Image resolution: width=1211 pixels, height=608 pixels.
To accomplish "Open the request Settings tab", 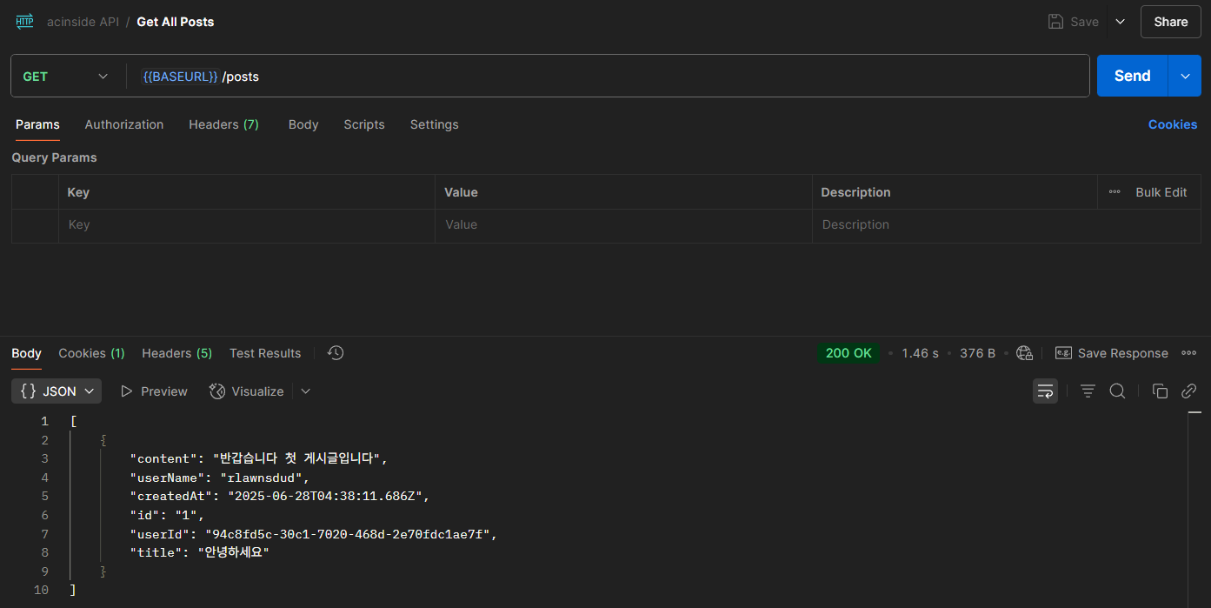I will (434, 124).
